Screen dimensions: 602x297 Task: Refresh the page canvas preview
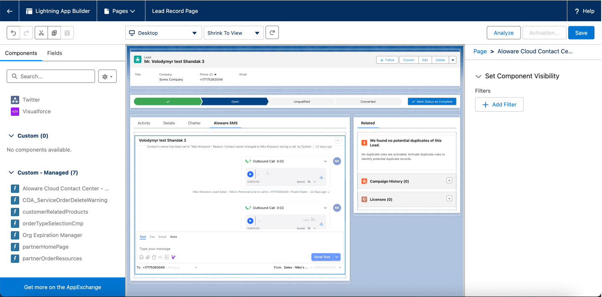coord(272,32)
